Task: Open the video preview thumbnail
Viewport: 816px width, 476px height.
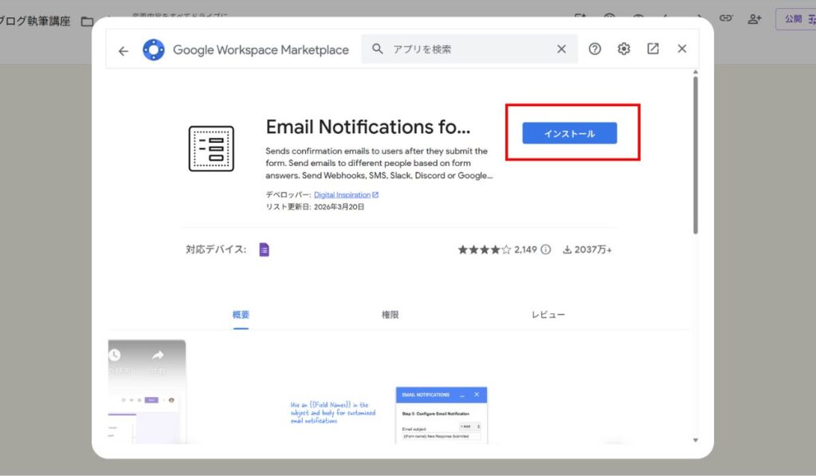Action: (x=147, y=391)
